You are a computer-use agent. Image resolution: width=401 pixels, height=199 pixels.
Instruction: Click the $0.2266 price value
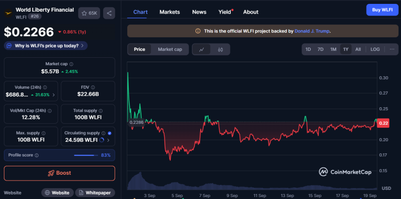[29, 32]
